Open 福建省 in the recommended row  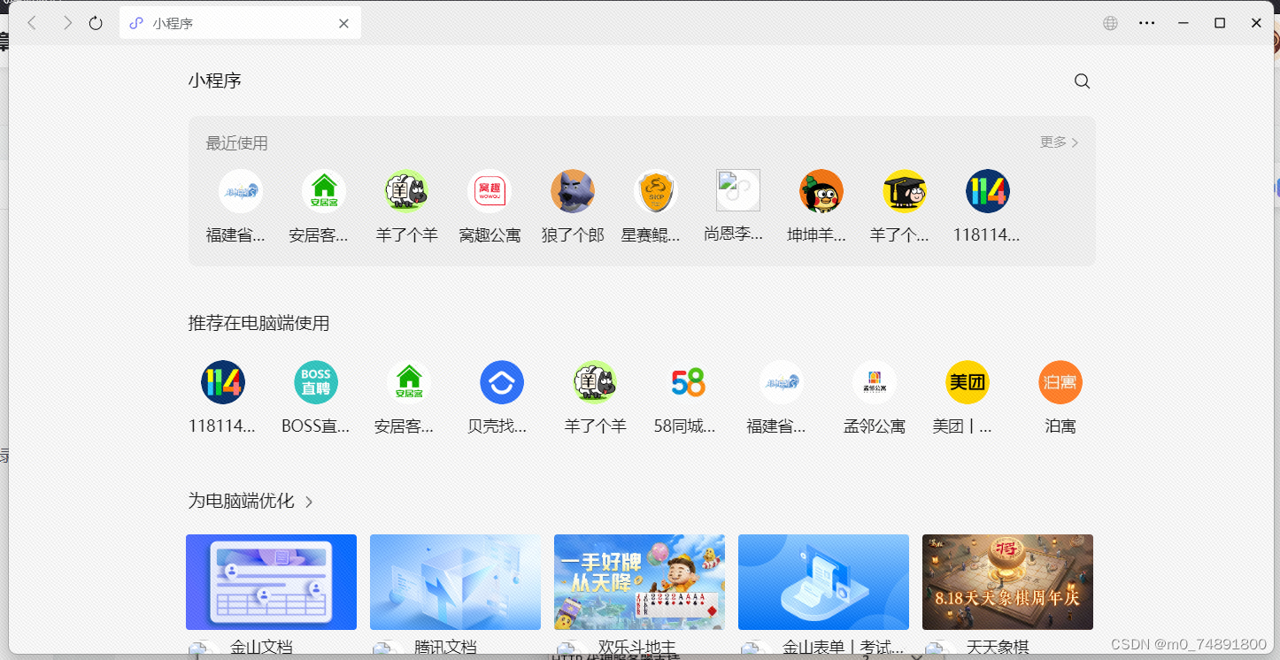tap(782, 382)
